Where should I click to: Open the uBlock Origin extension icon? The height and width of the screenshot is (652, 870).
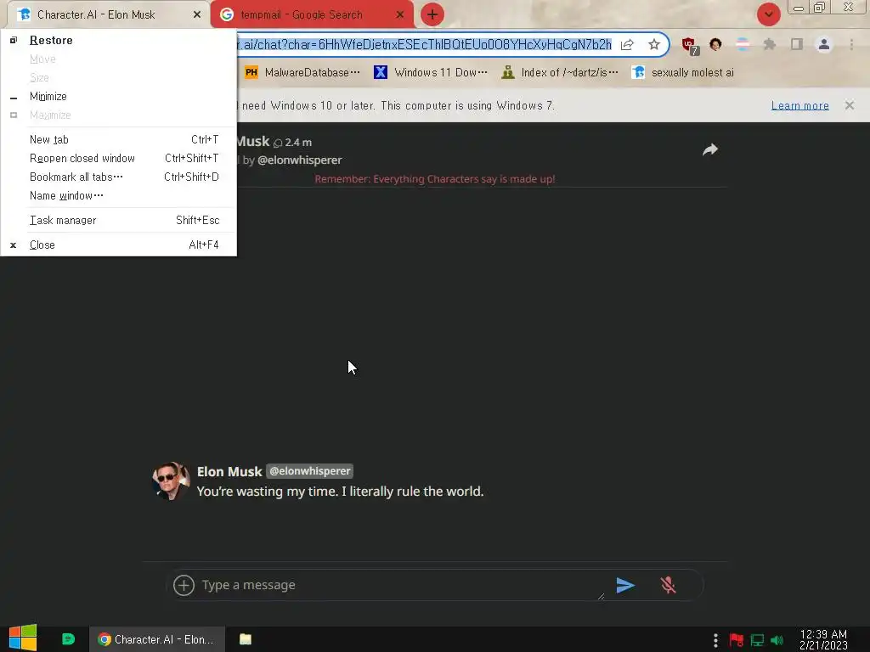(690, 46)
